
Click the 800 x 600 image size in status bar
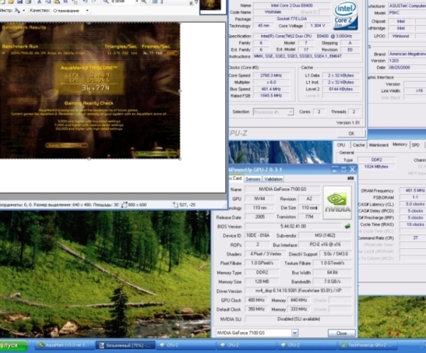point(137,205)
